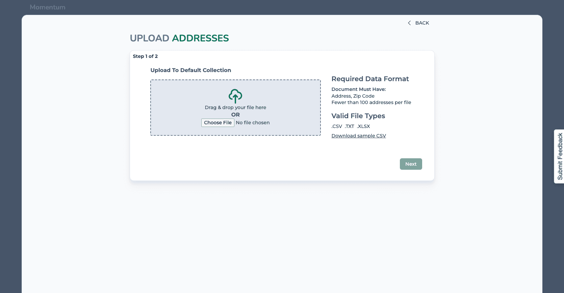Click the 'Document Must Have:' label

pos(359,89)
